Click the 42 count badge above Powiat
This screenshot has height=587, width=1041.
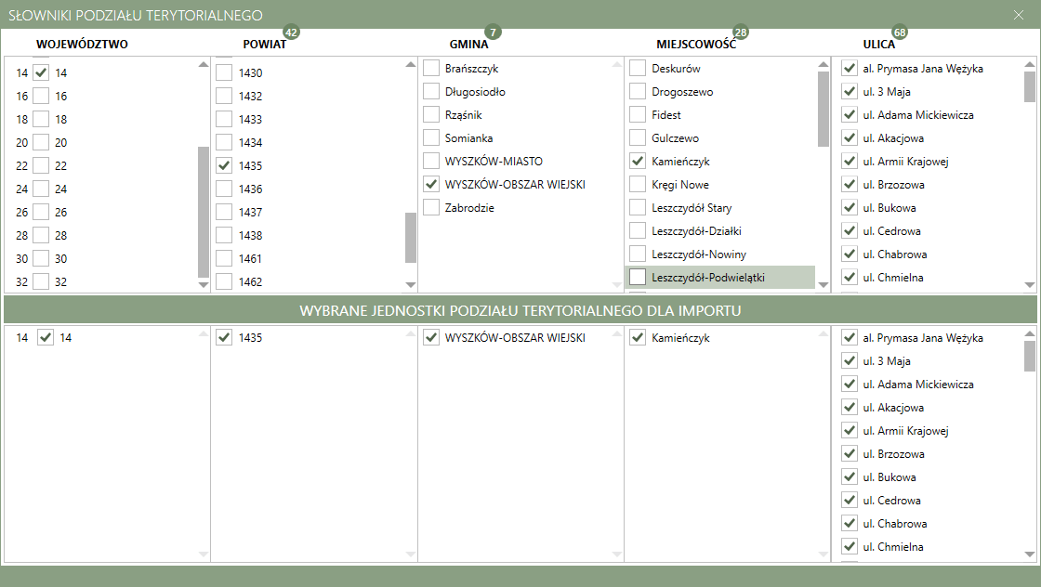[x=291, y=33]
